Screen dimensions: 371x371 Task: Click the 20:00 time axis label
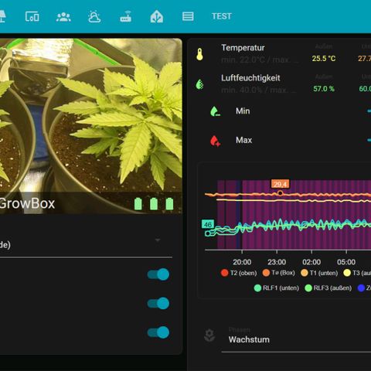242,262
